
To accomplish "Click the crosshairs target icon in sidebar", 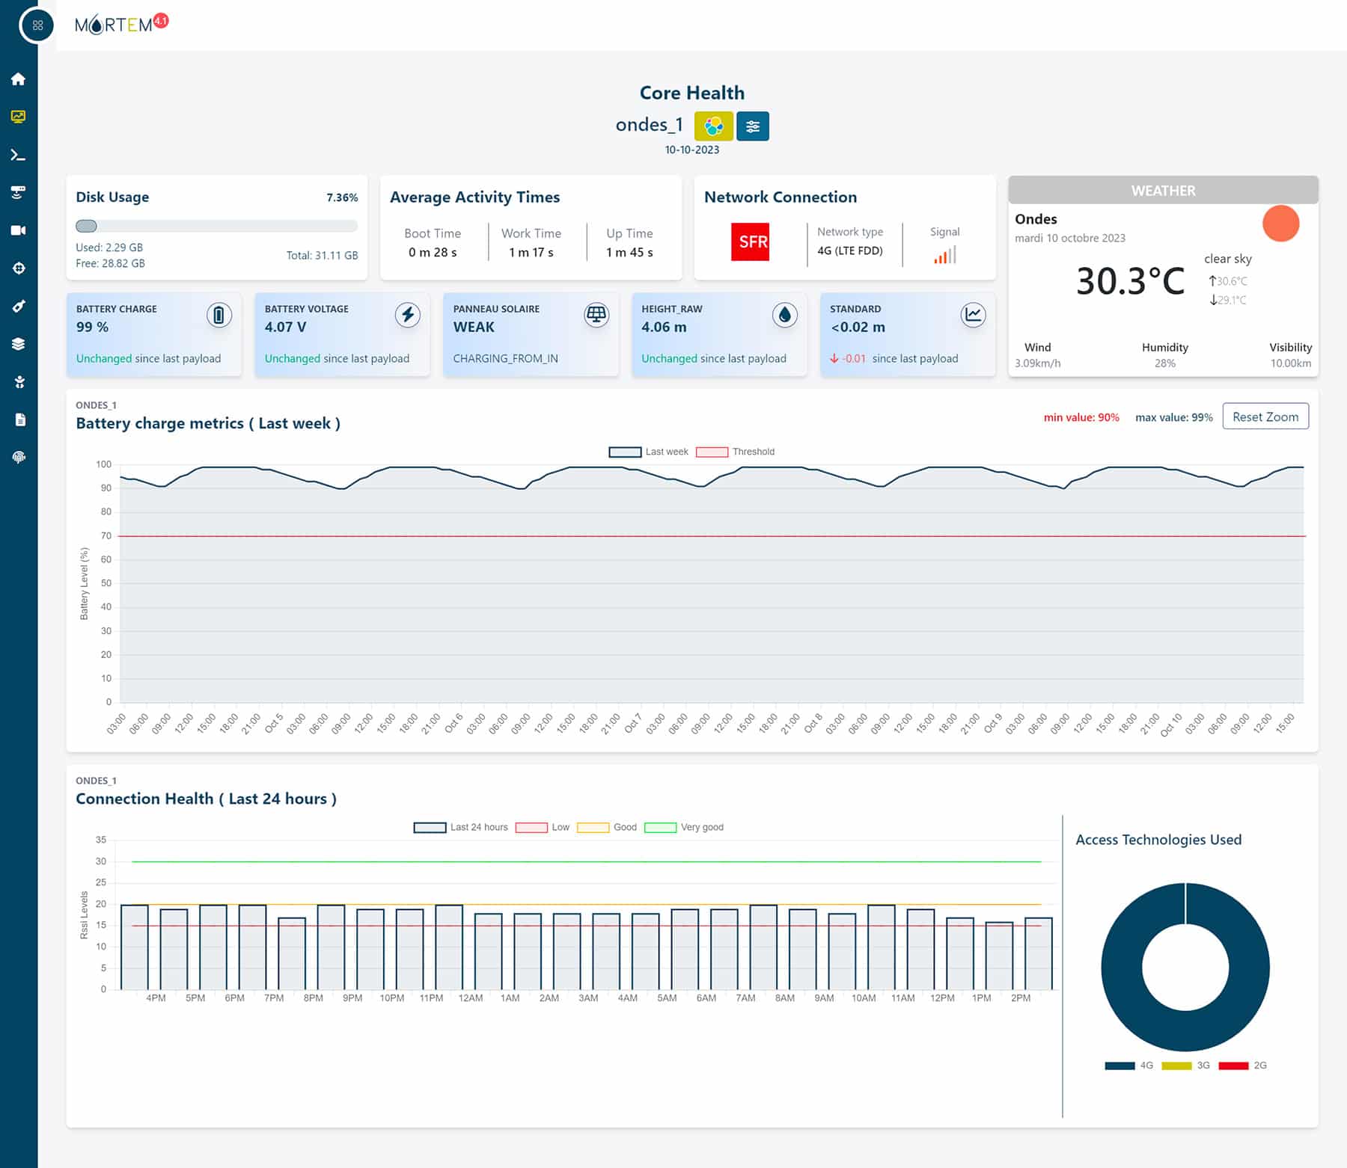I will (x=19, y=268).
